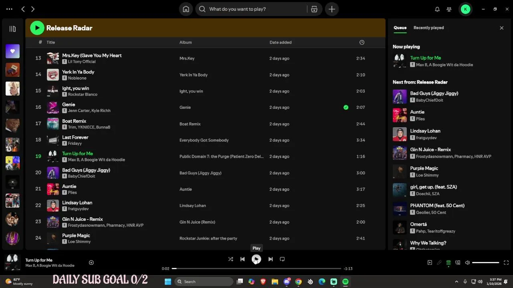Open the Browse icon inside search bar
Viewport: 513px width, 288px height.
coord(314,9)
